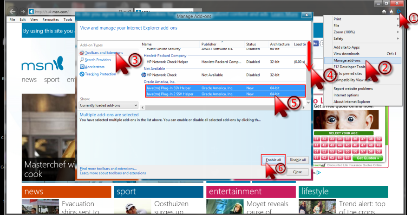Open the Show add-ons dropdown
This screenshot has width=418, height=215.
tap(109, 105)
